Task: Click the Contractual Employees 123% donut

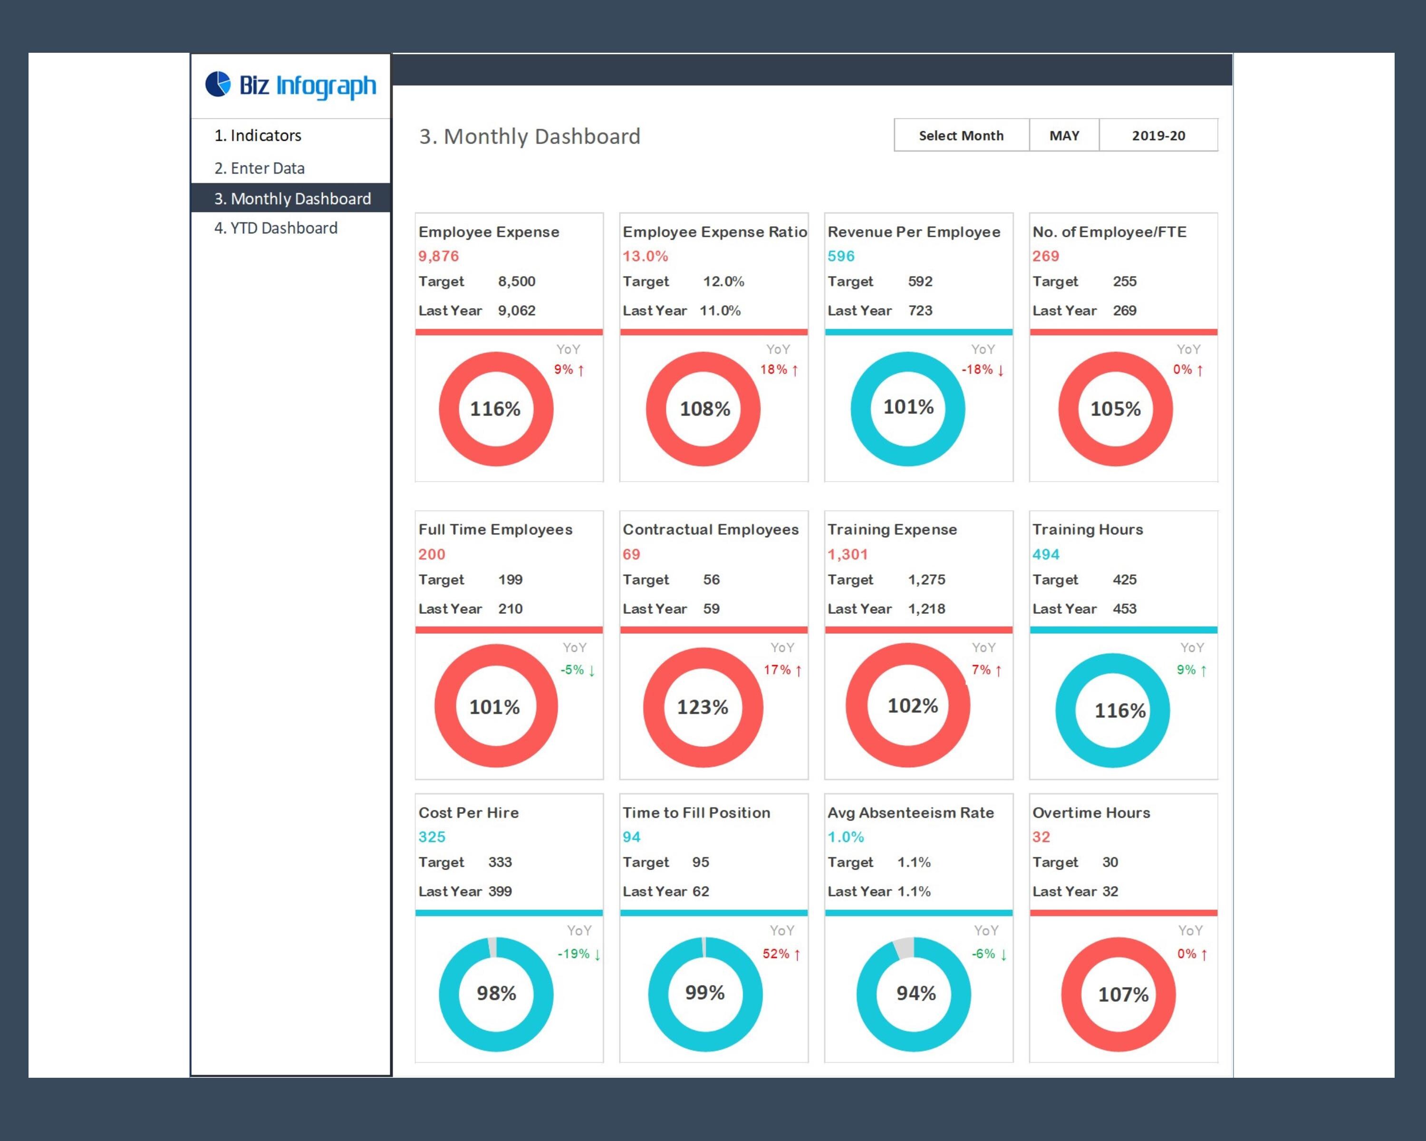Action: [703, 707]
